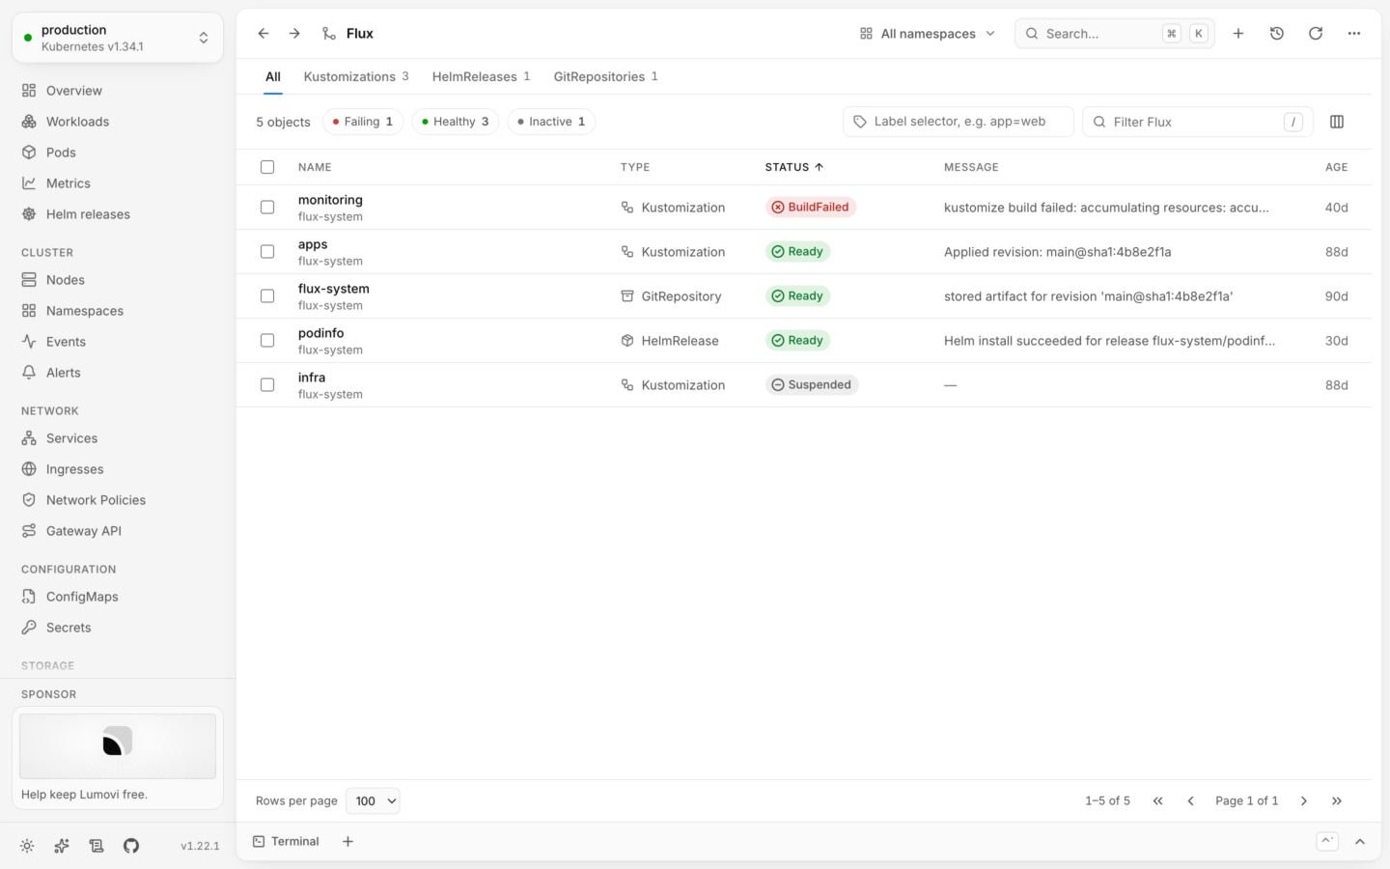Select all rows with header checkbox
1390x869 pixels.
[267, 167]
